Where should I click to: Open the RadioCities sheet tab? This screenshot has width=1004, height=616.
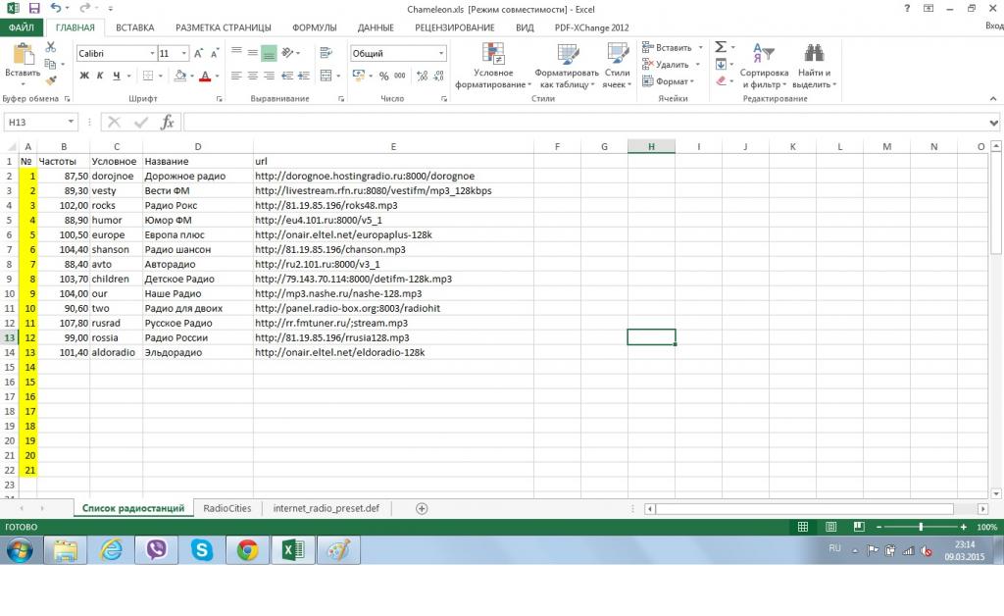tap(226, 508)
